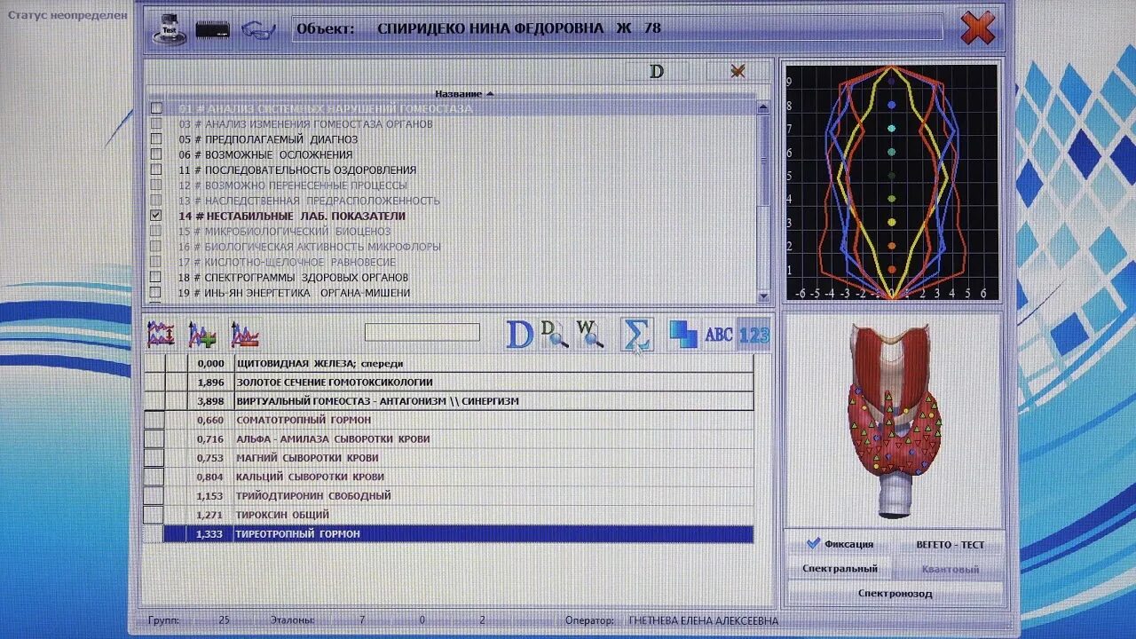Click the glasses icon in header
The width and height of the screenshot is (1136, 639).
pos(258,29)
